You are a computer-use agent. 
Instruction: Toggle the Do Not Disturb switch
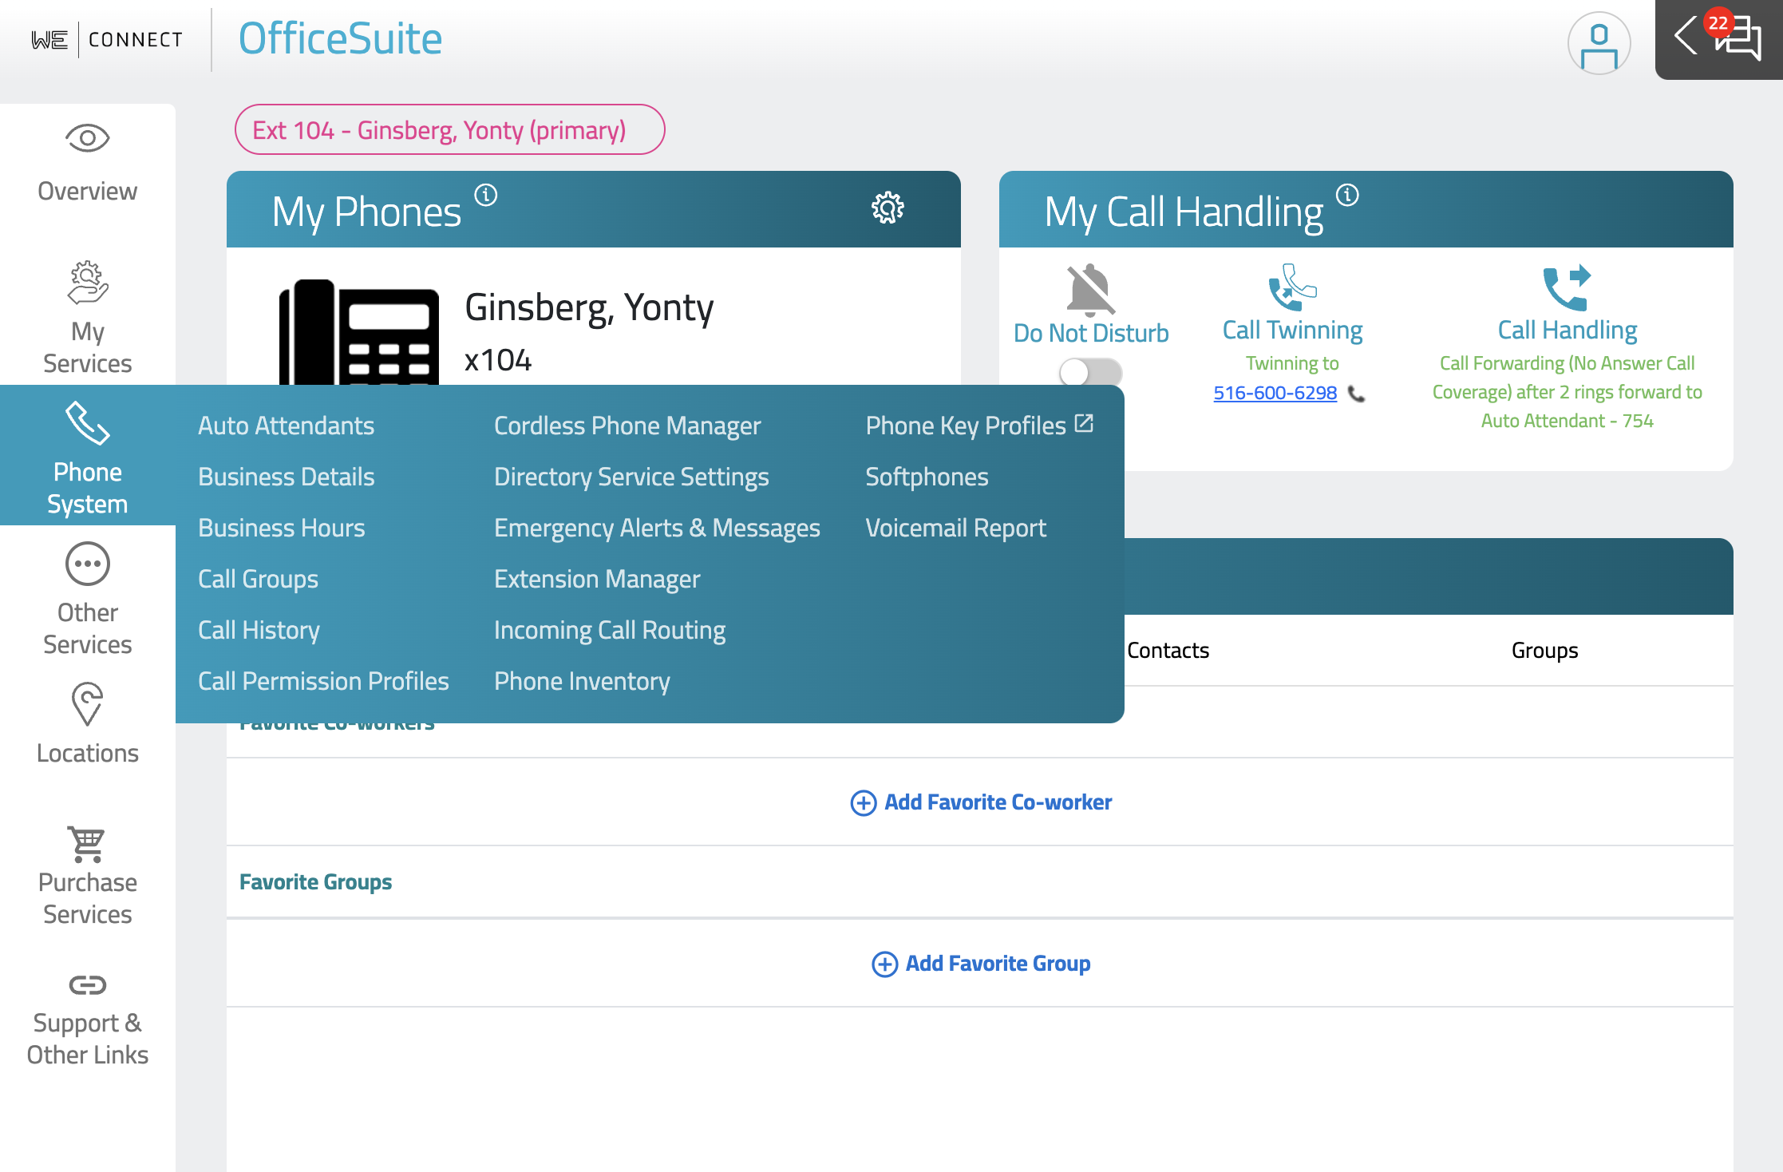click(x=1090, y=372)
